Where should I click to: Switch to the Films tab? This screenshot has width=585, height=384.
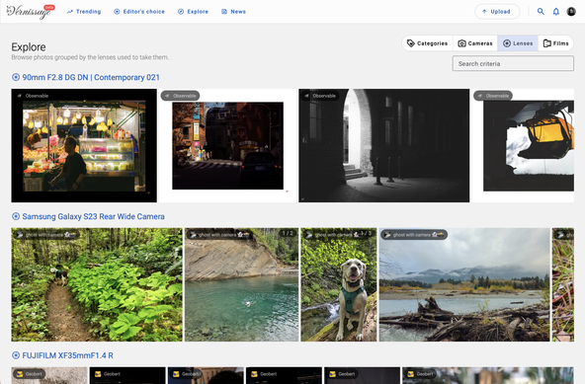(556, 43)
